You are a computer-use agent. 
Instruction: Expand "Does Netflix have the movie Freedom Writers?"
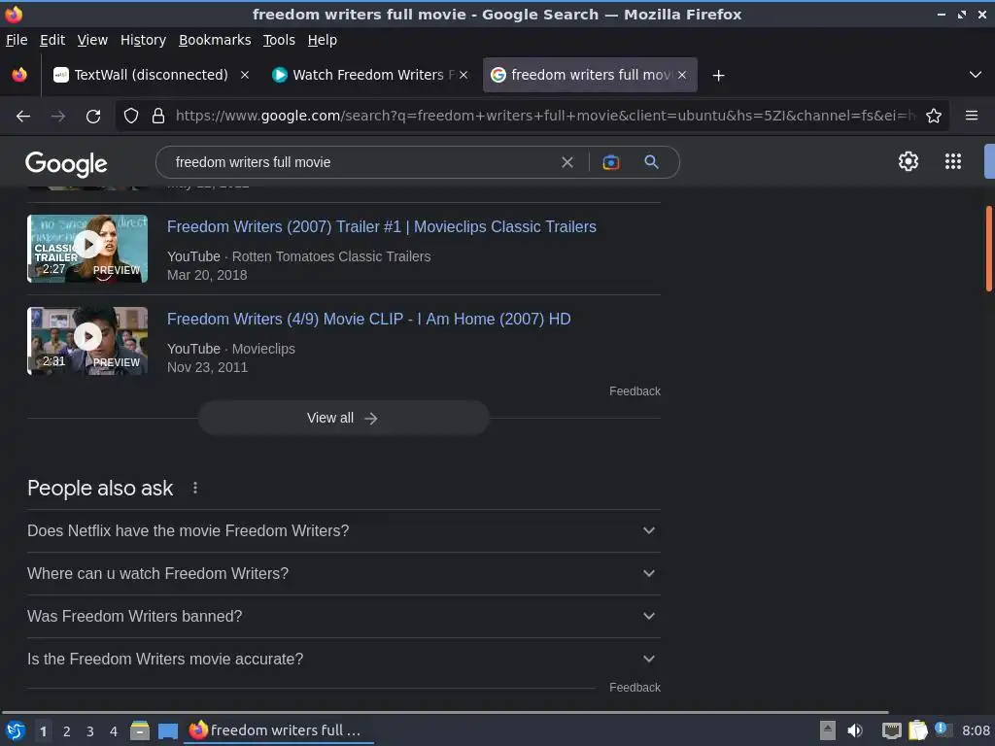[343, 531]
